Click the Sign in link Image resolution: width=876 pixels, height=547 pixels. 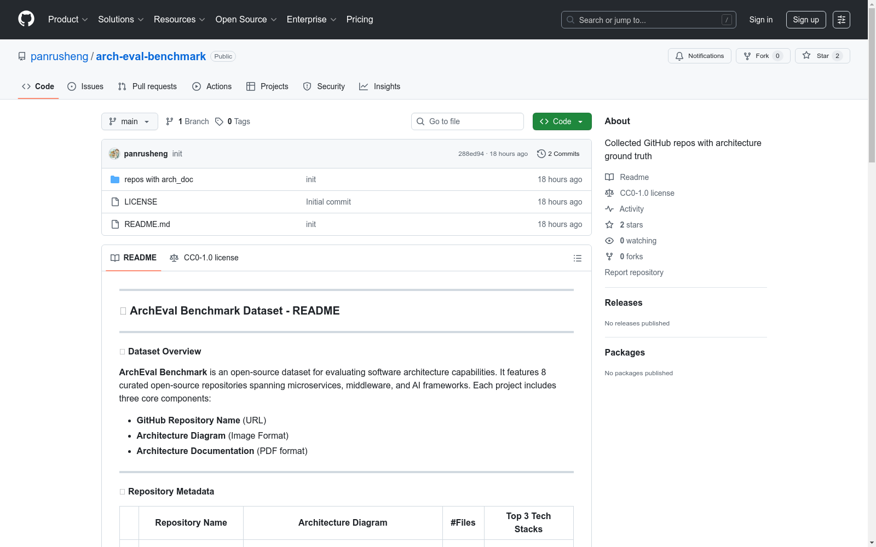761,20
